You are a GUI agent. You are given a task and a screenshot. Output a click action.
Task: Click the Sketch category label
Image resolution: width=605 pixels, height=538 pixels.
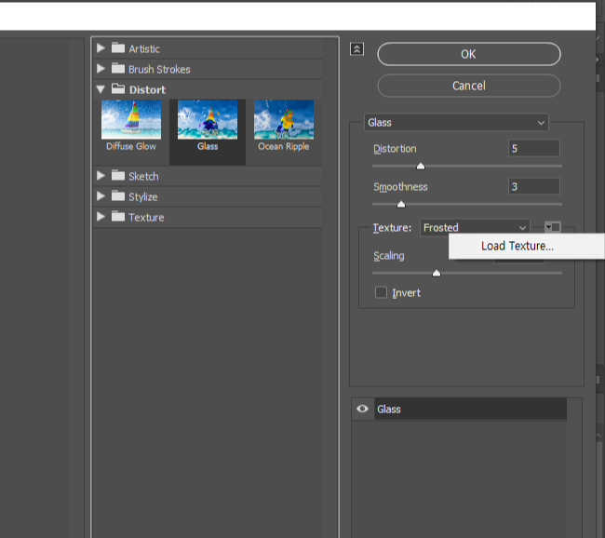coord(143,176)
